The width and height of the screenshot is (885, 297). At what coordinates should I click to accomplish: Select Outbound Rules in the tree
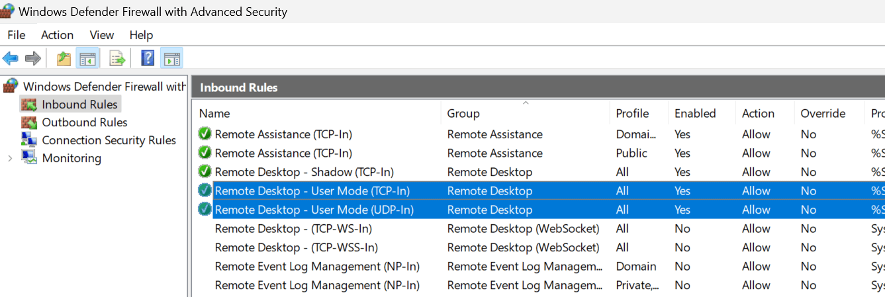pos(85,122)
